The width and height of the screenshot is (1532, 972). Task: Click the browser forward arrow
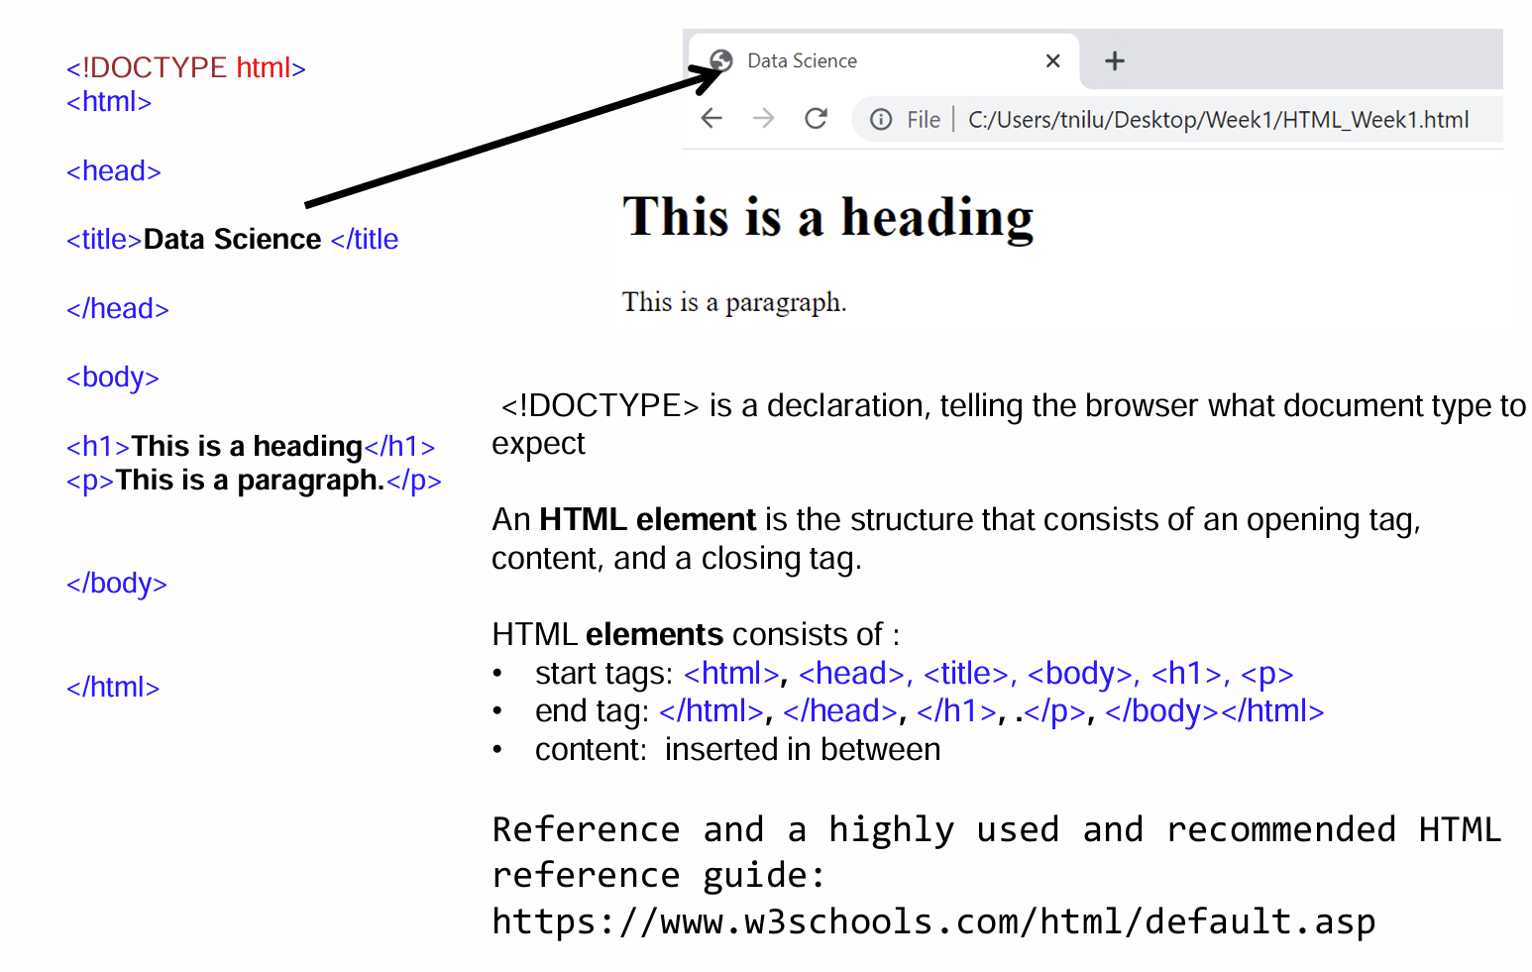tap(763, 119)
